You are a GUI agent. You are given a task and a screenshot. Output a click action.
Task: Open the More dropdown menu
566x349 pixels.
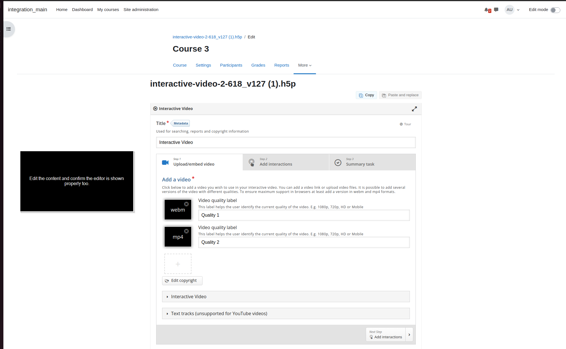click(305, 65)
